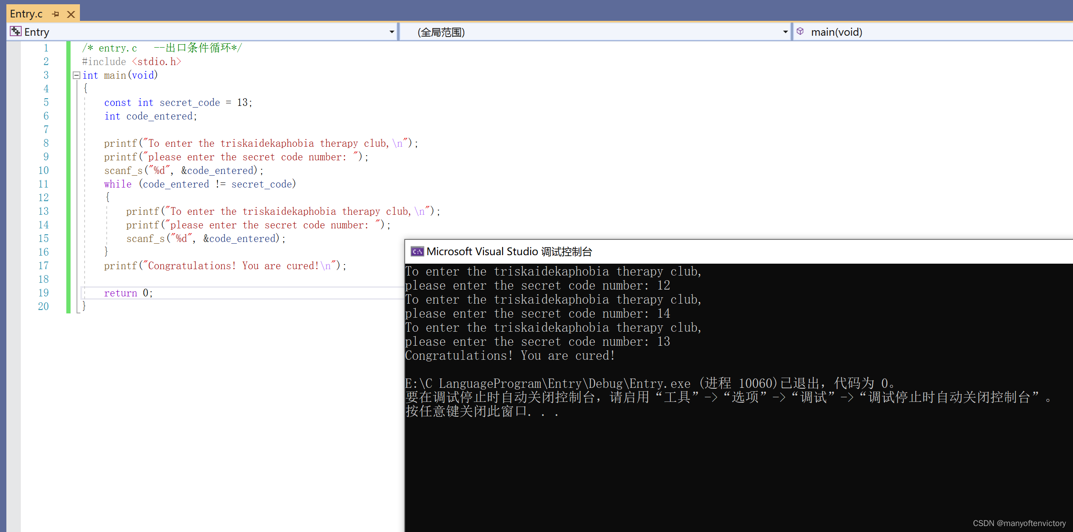Select the Entry dropdown in solution explorer
Image resolution: width=1073 pixels, height=532 pixels.
click(x=199, y=31)
